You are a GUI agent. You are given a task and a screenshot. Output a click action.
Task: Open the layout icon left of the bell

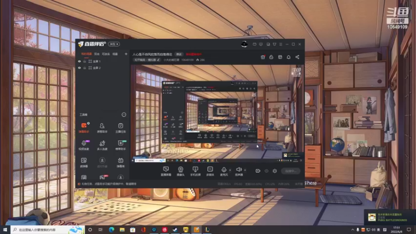[x=280, y=57]
